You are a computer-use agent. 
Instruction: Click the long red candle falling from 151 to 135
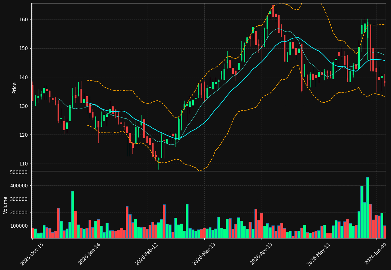point(302,67)
